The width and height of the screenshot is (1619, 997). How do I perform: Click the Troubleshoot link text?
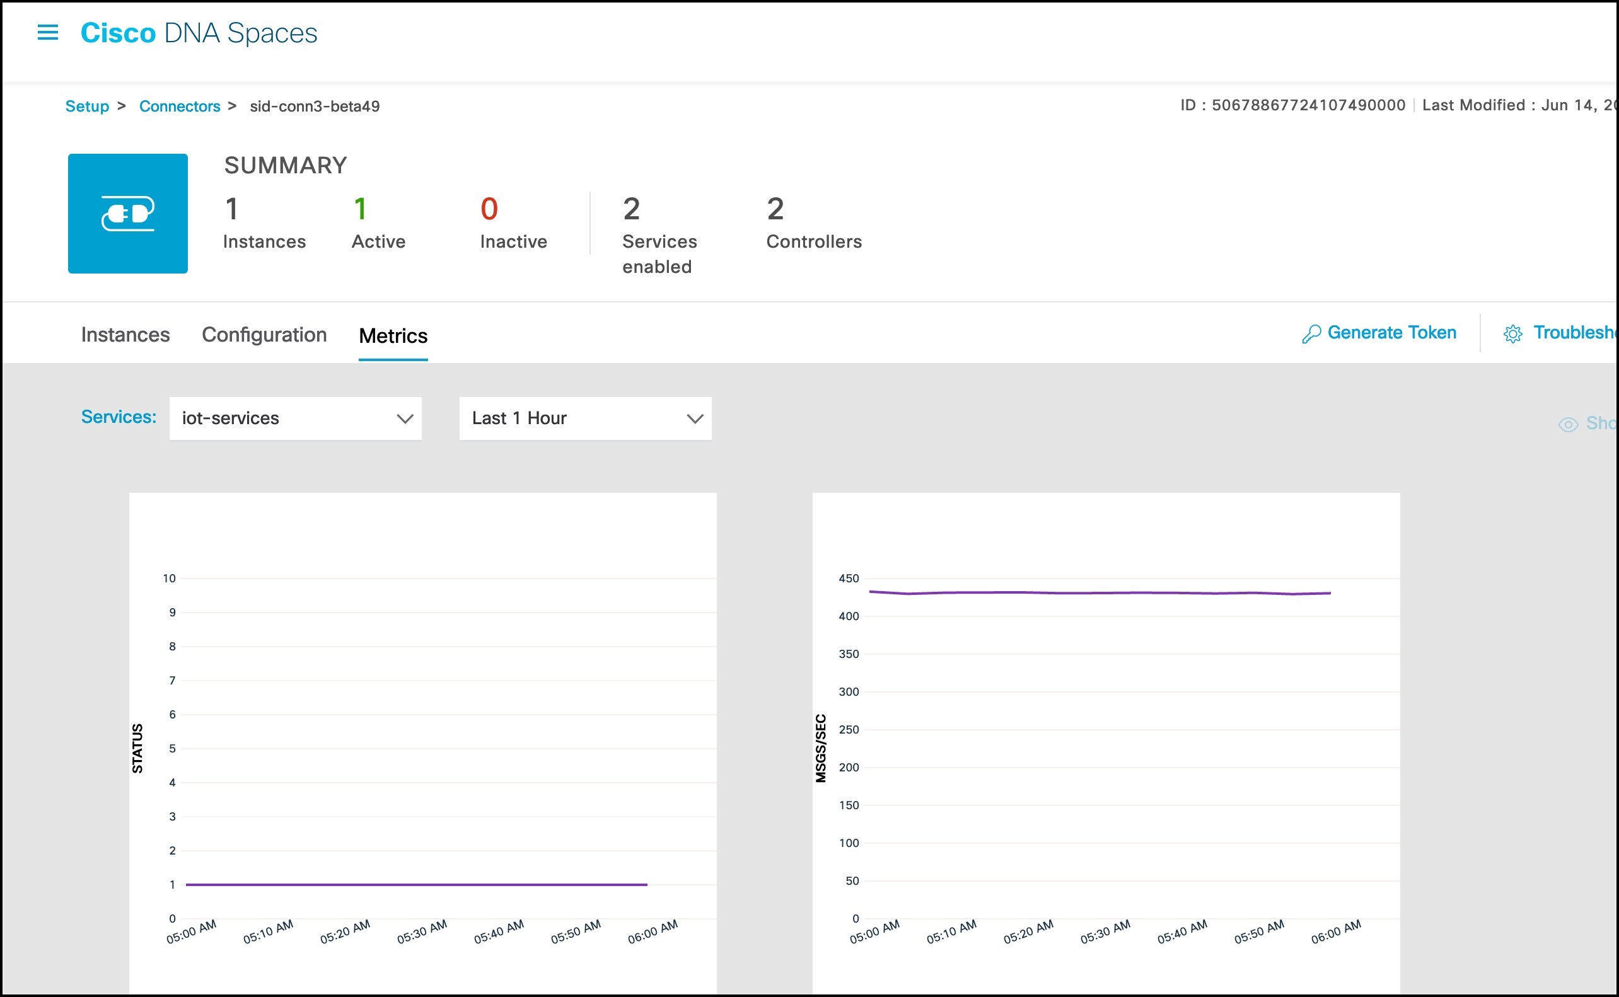coord(1575,332)
